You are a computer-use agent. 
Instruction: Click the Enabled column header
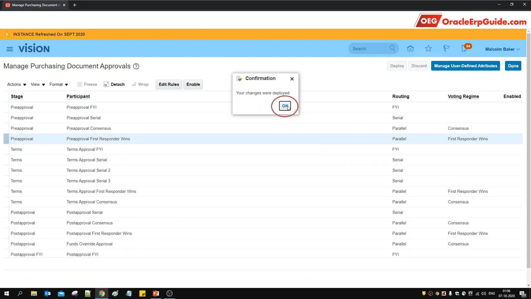[x=512, y=96]
